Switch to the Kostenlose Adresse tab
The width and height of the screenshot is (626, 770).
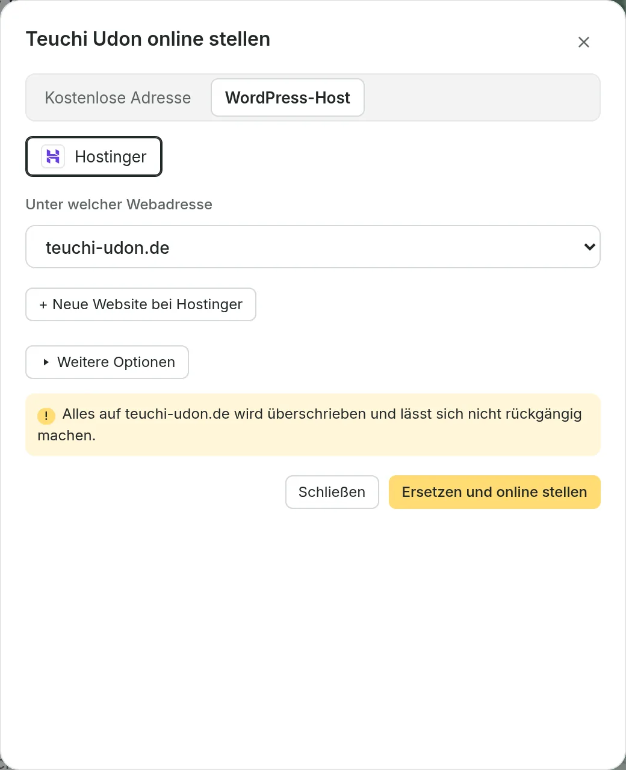coord(118,97)
